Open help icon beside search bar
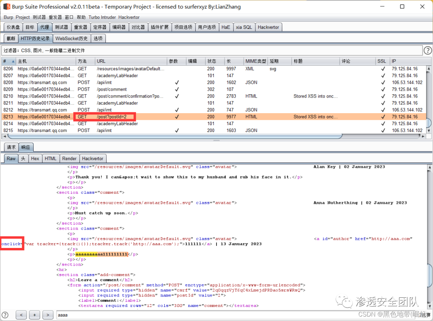433x321 pixels. tap(5, 315)
